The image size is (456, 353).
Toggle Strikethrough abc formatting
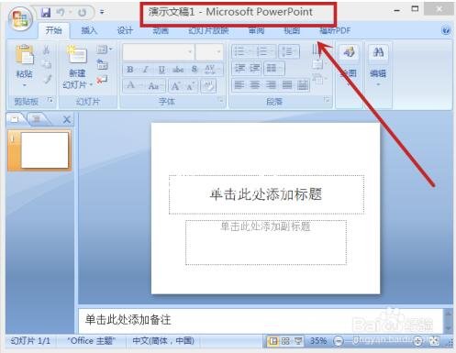178,70
